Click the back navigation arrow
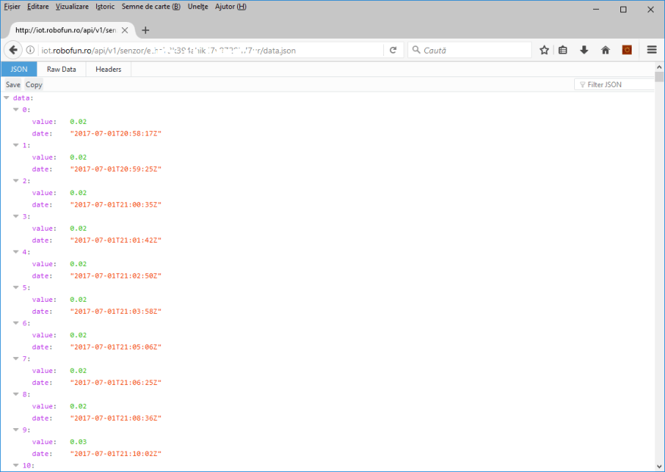665x472 pixels. point(13,50)
